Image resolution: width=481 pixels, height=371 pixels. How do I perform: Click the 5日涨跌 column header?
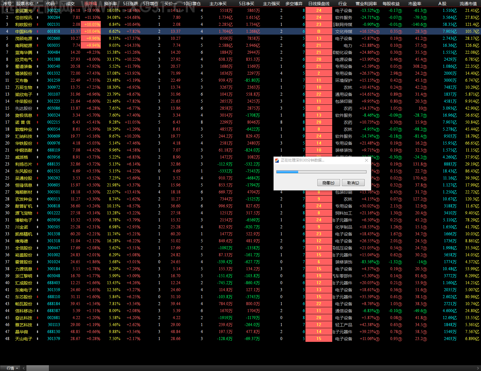[131, 4]
